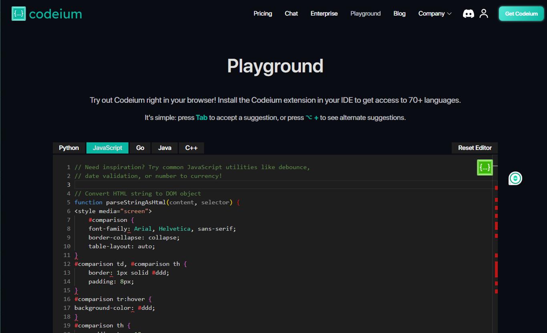Switch to the Java tab
Image resolution: width=547 pixels, height=333 pixels.
pos(164,148)
